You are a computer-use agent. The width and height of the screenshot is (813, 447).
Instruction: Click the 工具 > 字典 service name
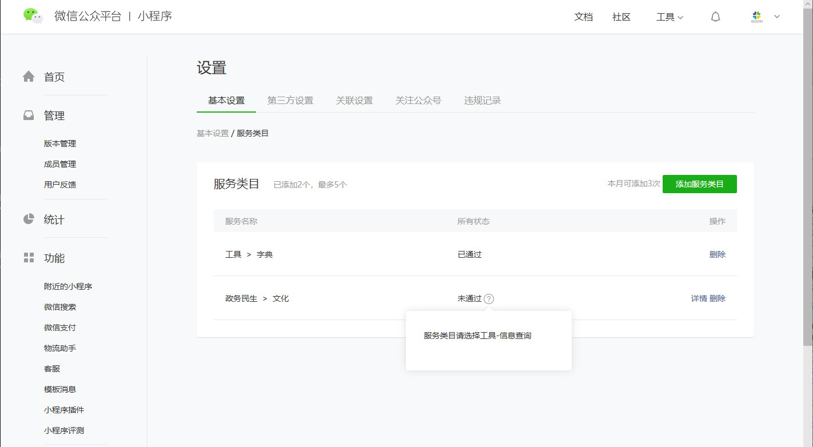point(249,254)
